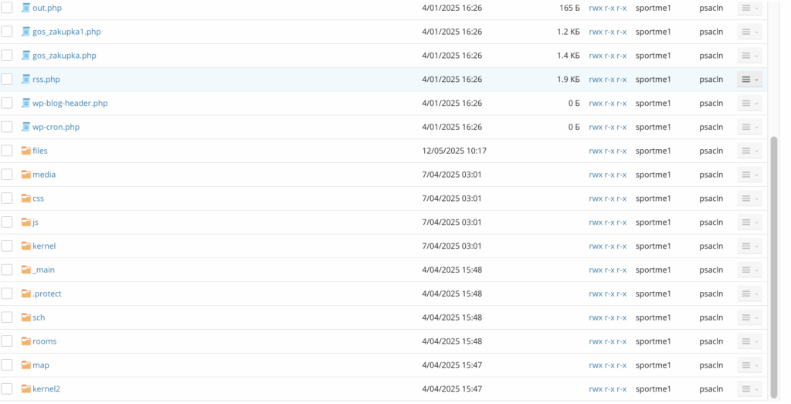The width and height of the screenshot is (791, 404).
Task: Select the gos_zakupka.php checkbox
Action: [7, 56]
